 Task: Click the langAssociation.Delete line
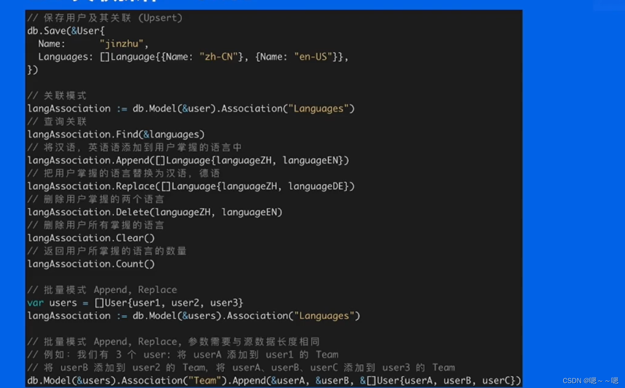pyautogui.click(x=155, y=212)
